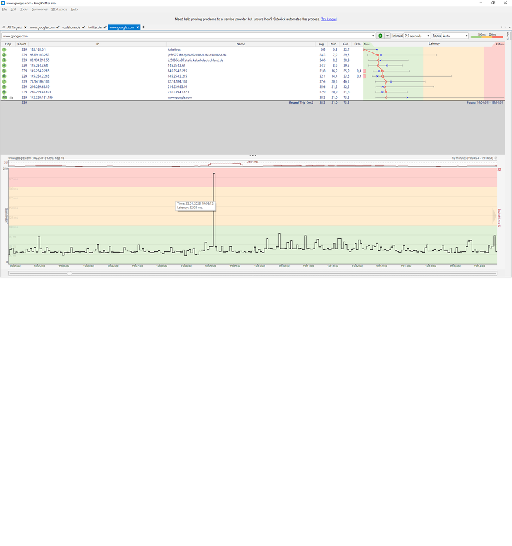Click the Min column header

pyautogui.click(x=333, y=44)
